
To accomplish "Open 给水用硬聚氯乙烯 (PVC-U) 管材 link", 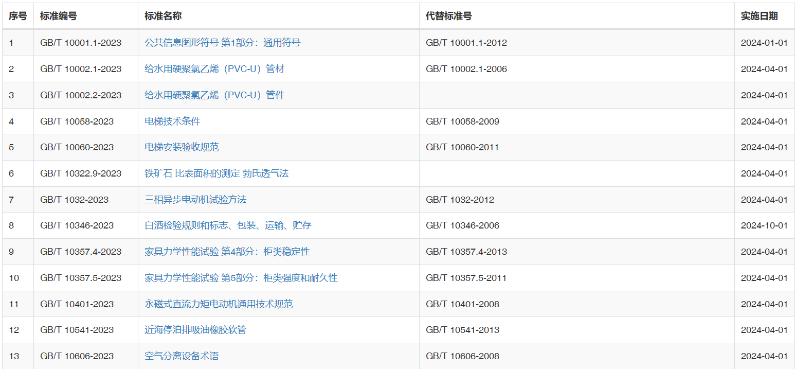I will (214, 69).
